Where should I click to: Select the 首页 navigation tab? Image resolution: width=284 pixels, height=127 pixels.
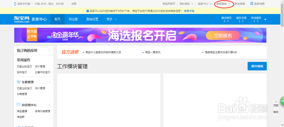click(57, 19)
